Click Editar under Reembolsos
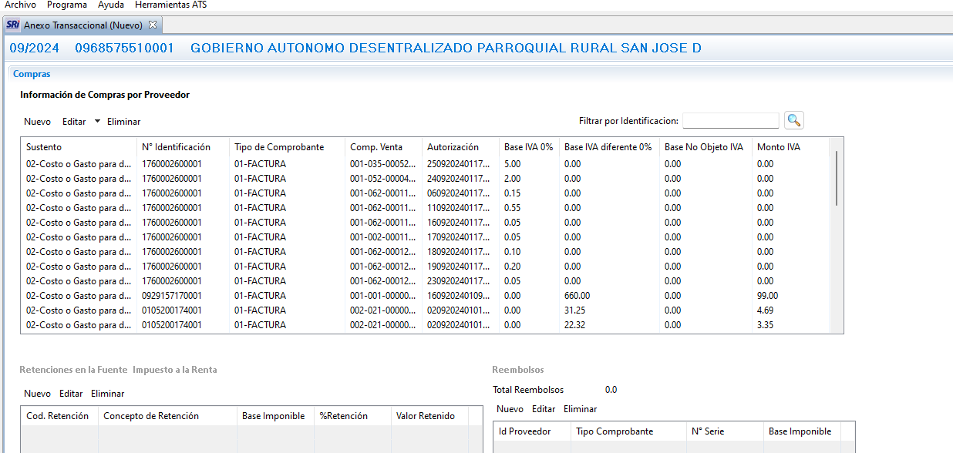Viewport: 953px width, 453px height. click(x=543, y=409)
